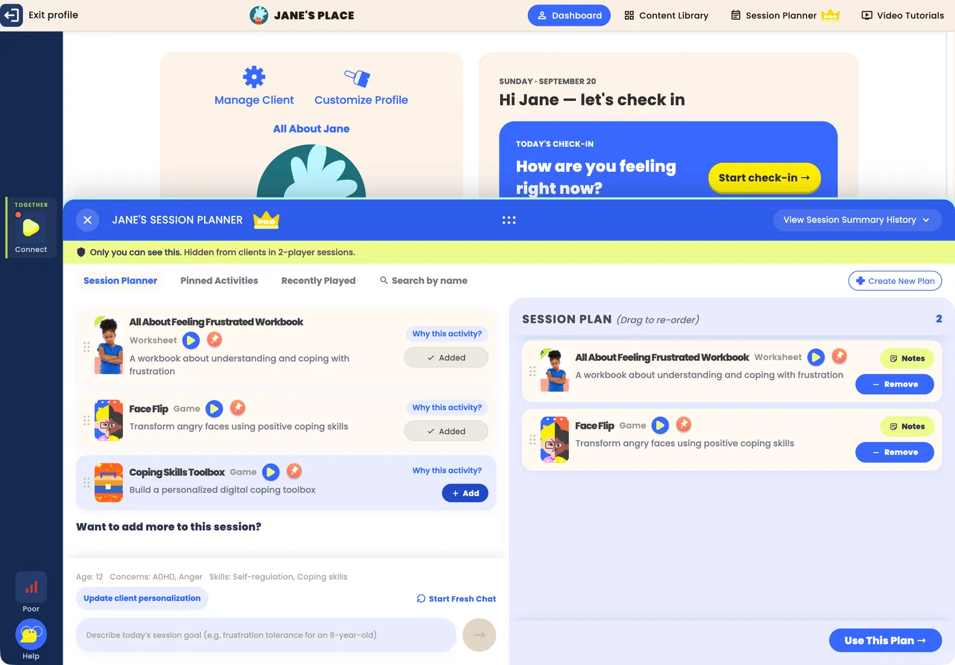Add Coping Skills Toolbox to the plan
Viewport: 955px width, 665px height.
[465, 493]
